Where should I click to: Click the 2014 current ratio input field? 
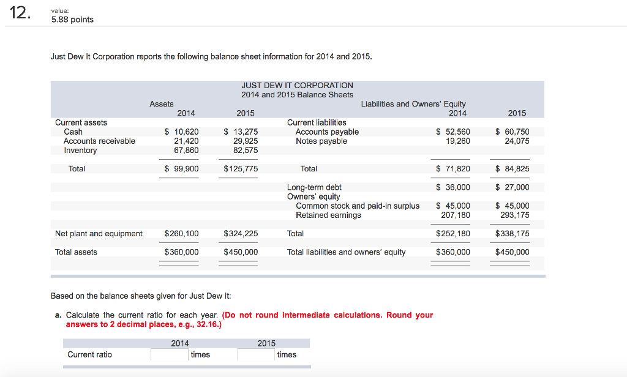[x=170, y=354]
